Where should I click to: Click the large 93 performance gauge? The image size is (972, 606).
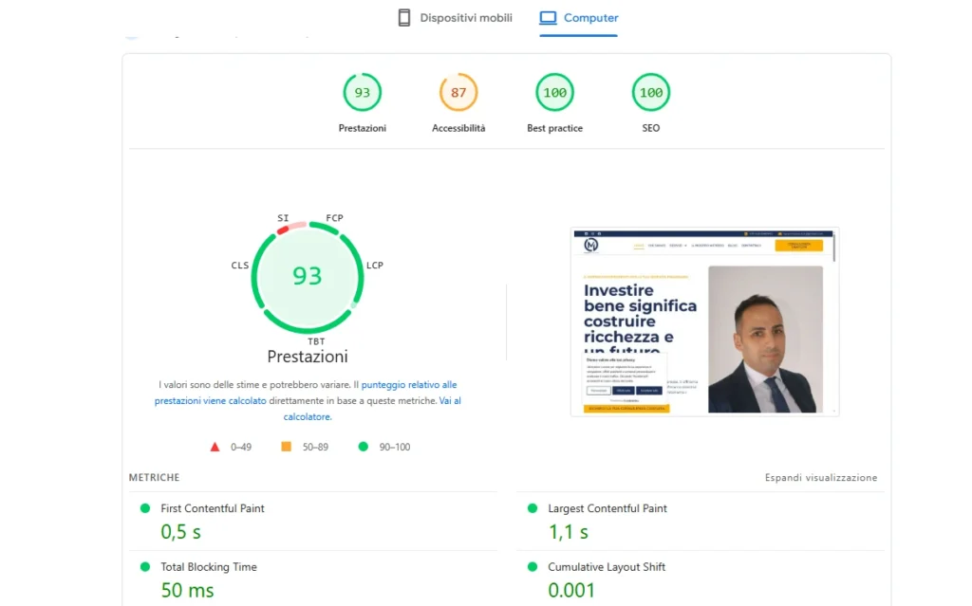(x=307, y=276)
